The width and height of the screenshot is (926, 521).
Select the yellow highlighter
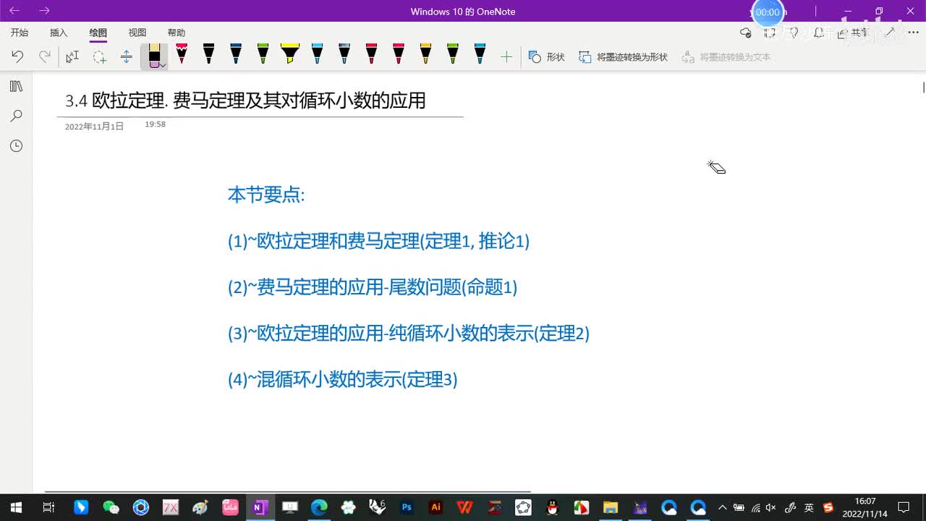point(290,54)
